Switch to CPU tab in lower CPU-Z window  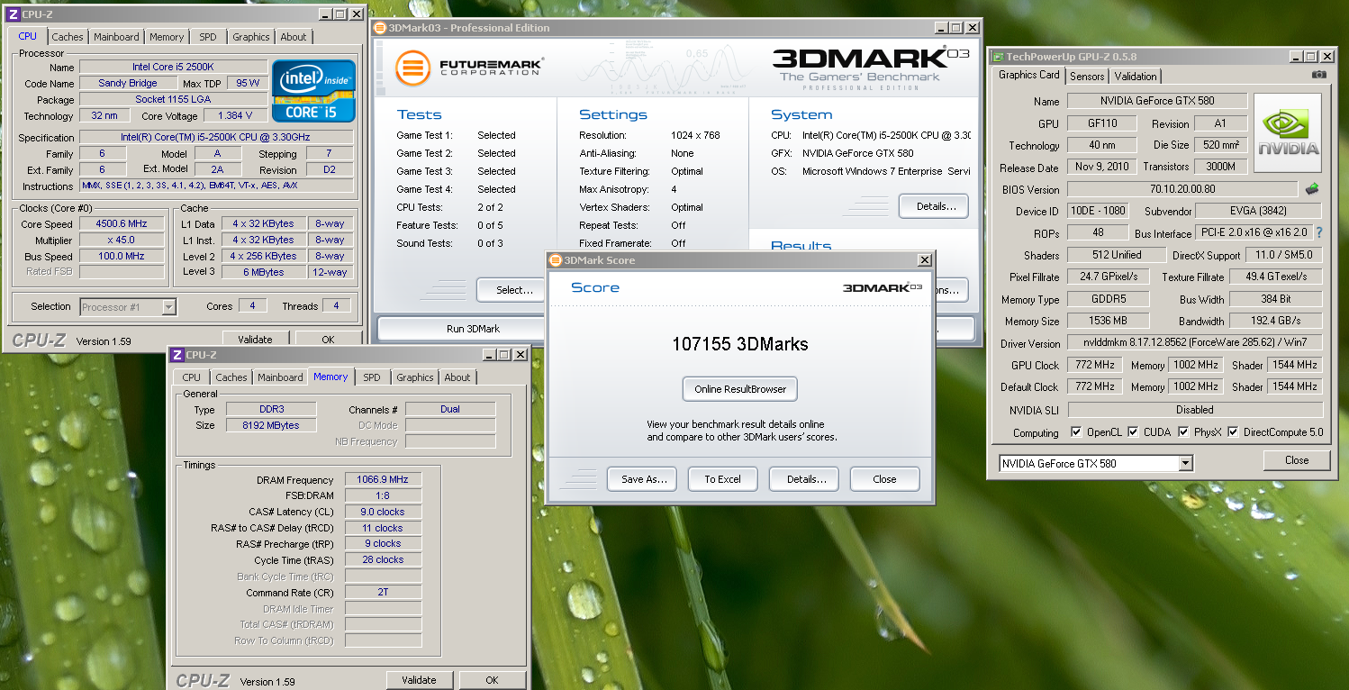[192, 377]
